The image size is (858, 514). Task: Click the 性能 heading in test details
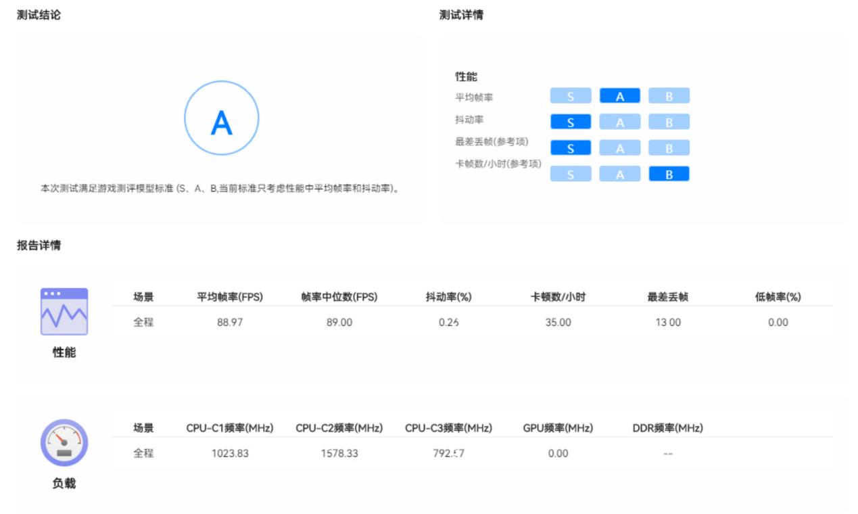467,78
